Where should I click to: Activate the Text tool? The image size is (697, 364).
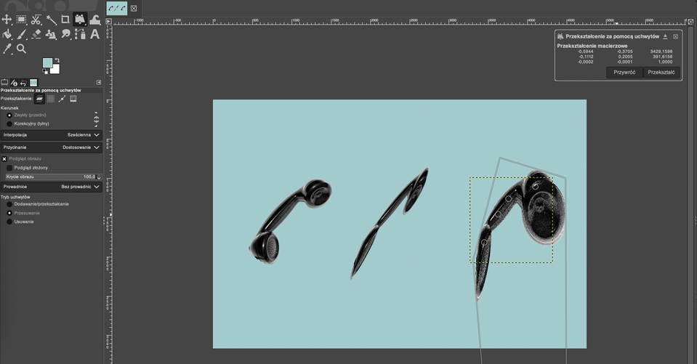click(x=94, y=34)
